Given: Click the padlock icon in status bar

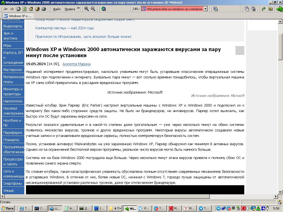Looking at the screenshot, I should coord(280,202).
